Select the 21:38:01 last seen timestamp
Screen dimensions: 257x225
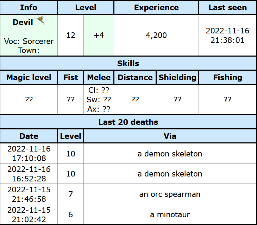(227, 40)
